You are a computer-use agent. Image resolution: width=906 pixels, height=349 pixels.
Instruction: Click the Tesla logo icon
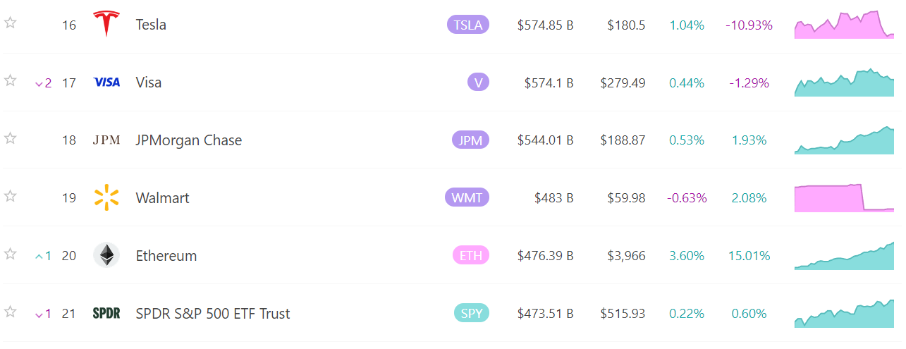coord(106,24)
